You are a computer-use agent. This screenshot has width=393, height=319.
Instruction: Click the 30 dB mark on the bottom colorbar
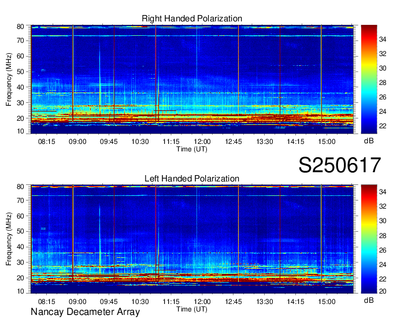[383, 221]
